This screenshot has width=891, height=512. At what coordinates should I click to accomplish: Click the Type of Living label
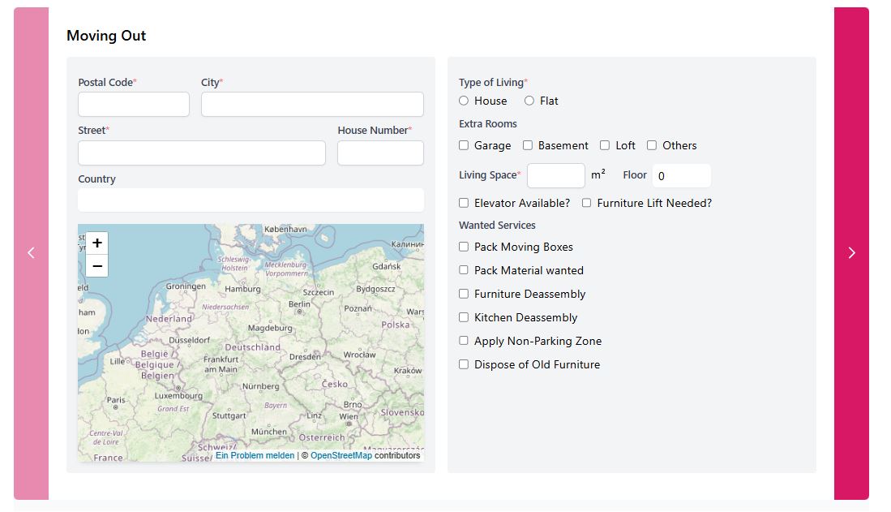491,83
